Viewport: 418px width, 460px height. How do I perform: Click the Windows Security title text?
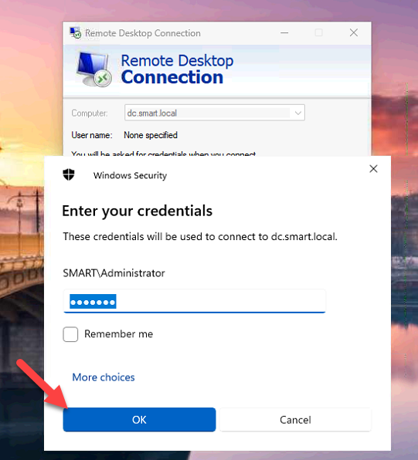pyautogui.click(x=130, y=175)
